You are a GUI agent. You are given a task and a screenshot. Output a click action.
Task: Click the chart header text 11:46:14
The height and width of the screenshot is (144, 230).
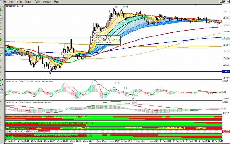point(21,6)
